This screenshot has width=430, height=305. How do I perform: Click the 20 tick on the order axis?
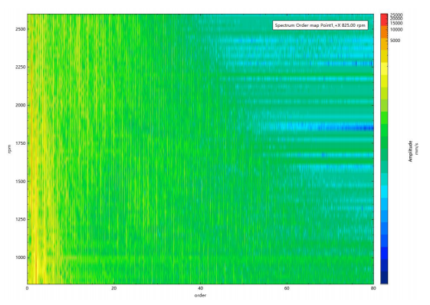tap(113, 288)
